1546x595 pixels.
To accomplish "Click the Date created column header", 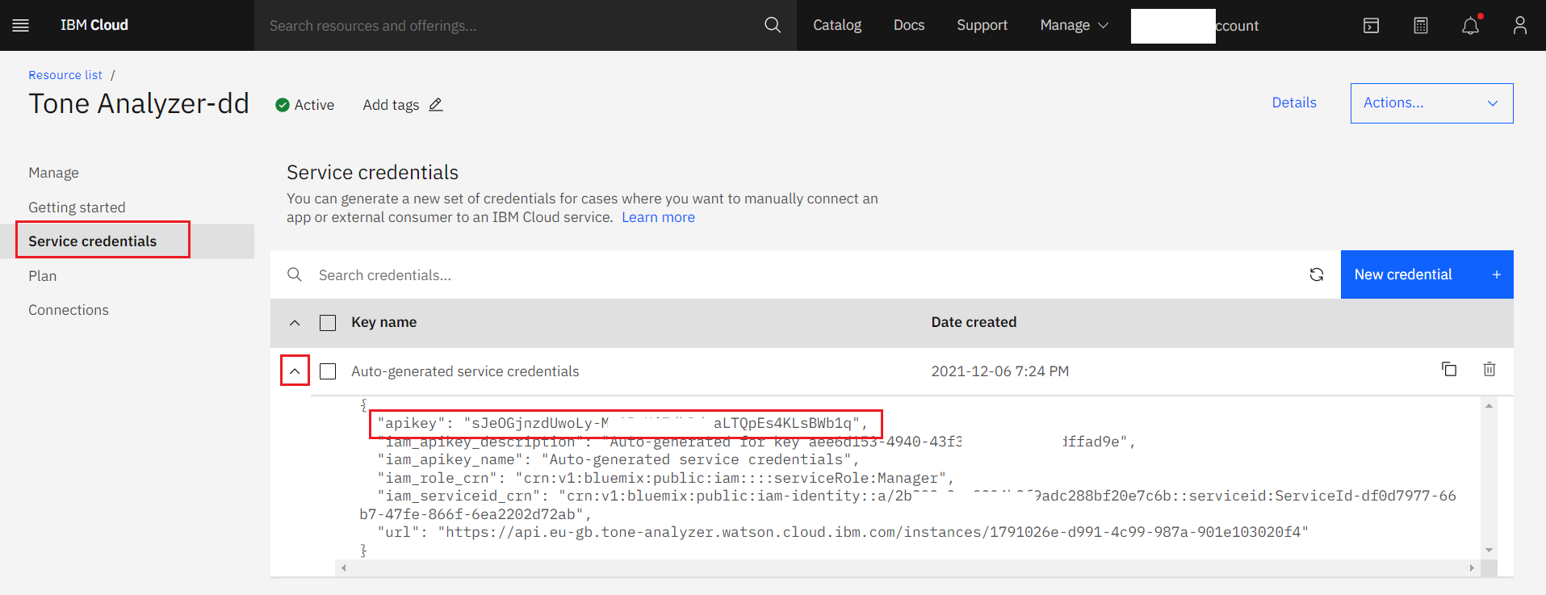I will point(974,322).
